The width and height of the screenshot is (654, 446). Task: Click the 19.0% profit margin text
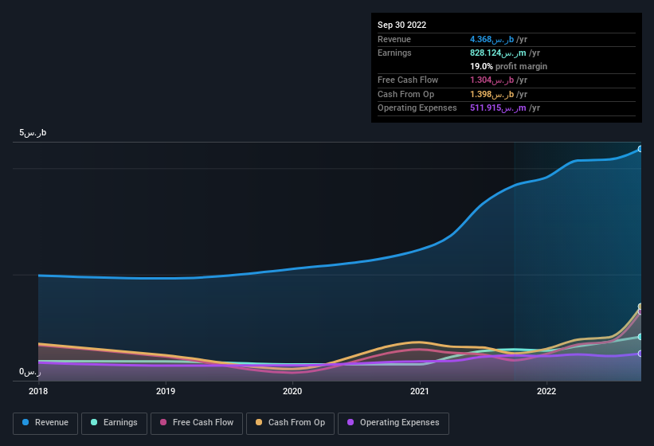point(508,66)
